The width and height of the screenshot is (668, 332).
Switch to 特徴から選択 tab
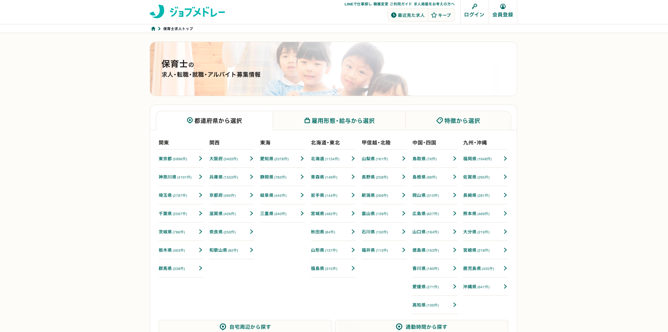(458, 121)
